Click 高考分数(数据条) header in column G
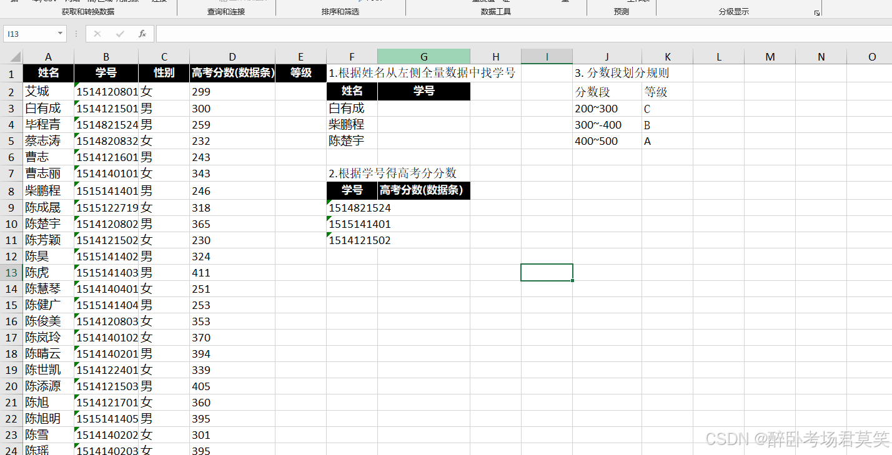This screenshot has width=892, height=455. [x=424, y=190]
